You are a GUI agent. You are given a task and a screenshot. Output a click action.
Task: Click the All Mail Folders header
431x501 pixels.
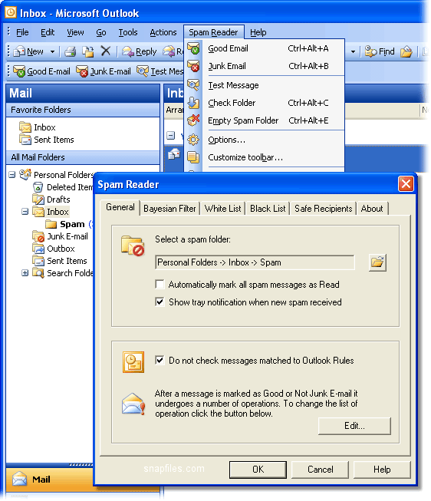(x=83, y=157)
